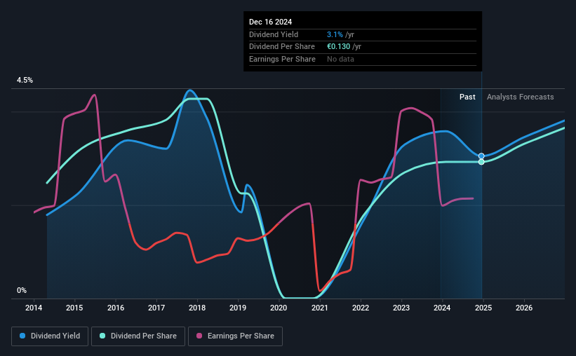This screenshot has width=576, height=356.
Task: Toggle the Dividend Per Share legend button
Action: click(x=138, y=336)
